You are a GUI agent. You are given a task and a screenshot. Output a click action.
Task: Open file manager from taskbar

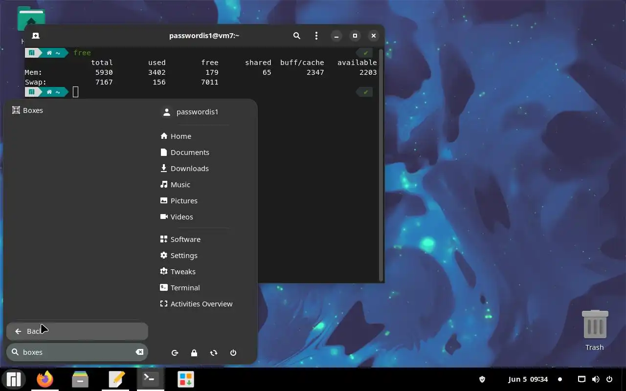point(80,379)
